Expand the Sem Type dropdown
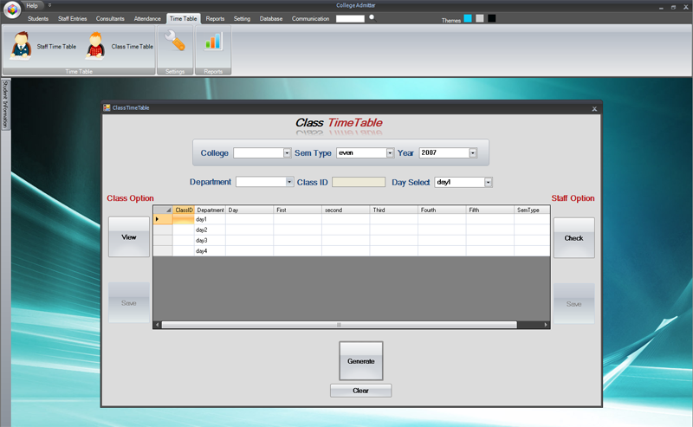Viewport: 693px width, 427px height. (x=390, y=153)
